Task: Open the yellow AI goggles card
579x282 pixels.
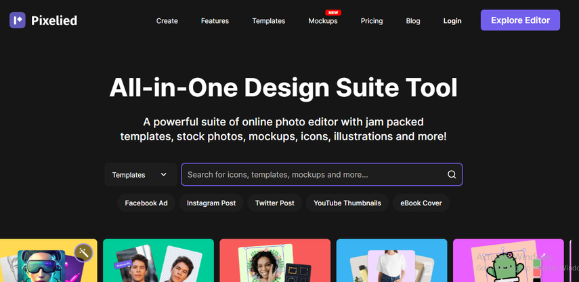Action: click(48, 260)
